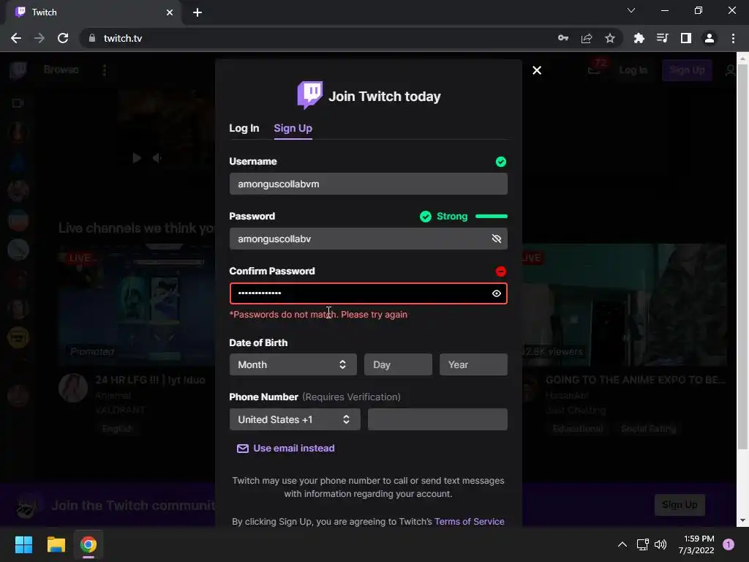Choose Use email instead link

pyautogui.click(x=286, y=449)
